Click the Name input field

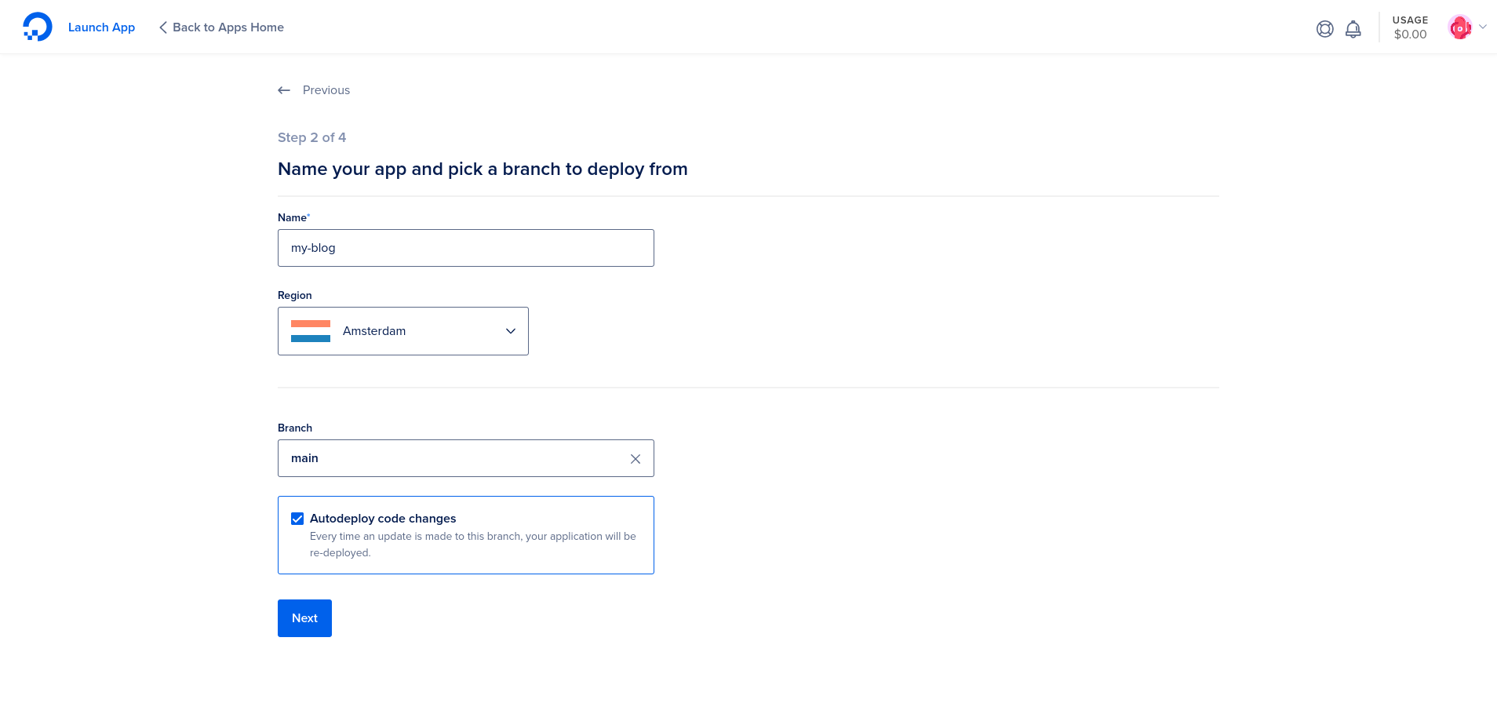click(x=465, y=248)
